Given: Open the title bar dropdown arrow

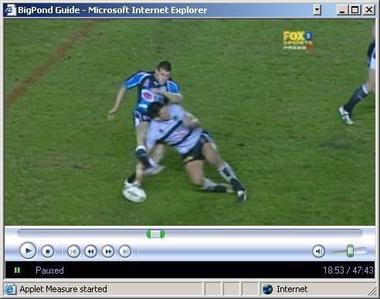Looking at the screenshot, I should coord(317,10).
